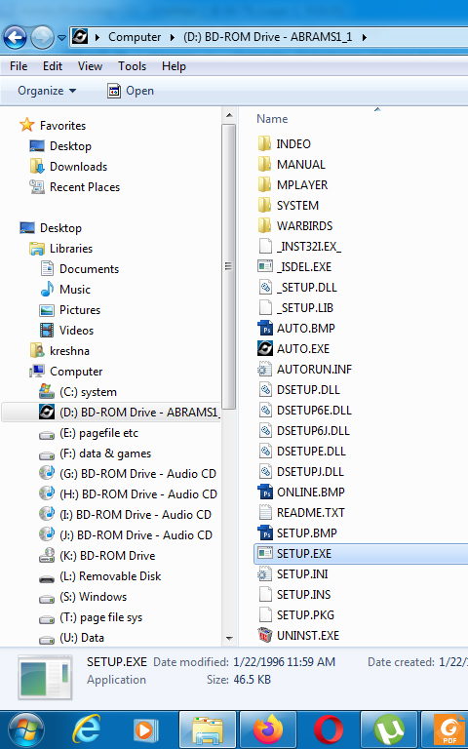Select the AUTO.EXE application icon
The height and width of the screenshot is (749, 468).
pos(264,349)
